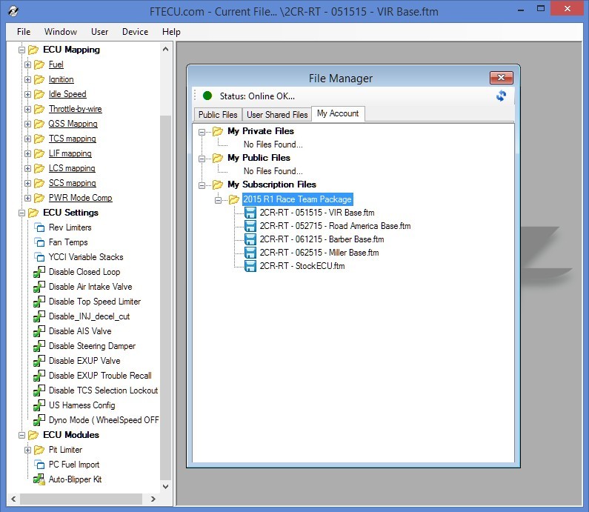Switch to the Public Files tab
This screenshot has height=512, width=589.
pyautogui.click(x=218, y=115)
